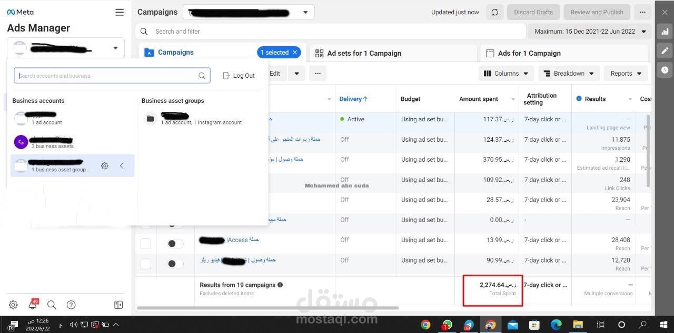Viewport: 674px width, 333px height.
Task: Click the horizontal scrollbar below the table
Action: (x=267, y=308)
